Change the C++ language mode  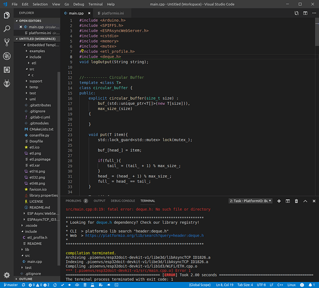click(x=280, y=285)
